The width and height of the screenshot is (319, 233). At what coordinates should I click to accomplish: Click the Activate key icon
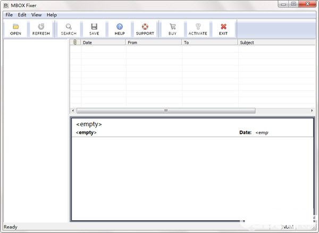point(198,27)
